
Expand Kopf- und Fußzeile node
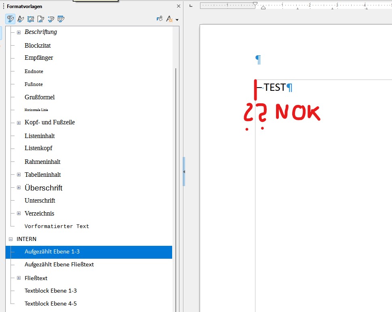point(19,123)
